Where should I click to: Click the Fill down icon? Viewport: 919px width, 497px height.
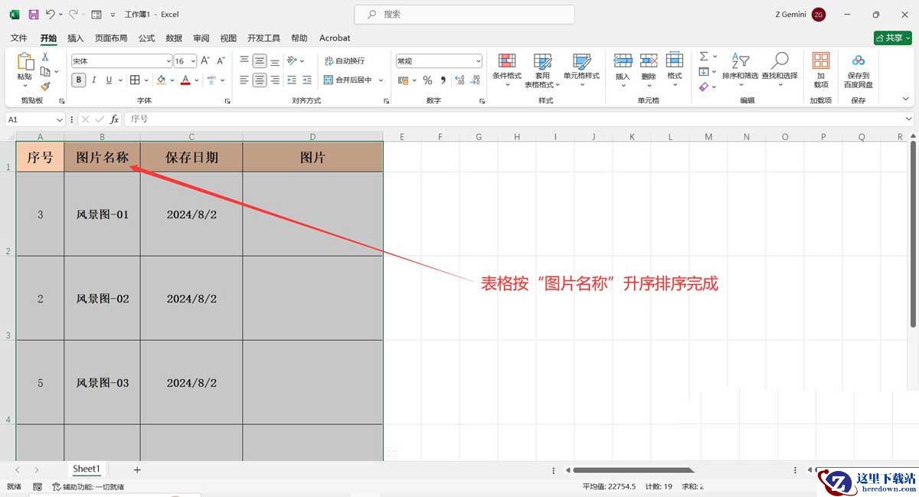[704, 71]
